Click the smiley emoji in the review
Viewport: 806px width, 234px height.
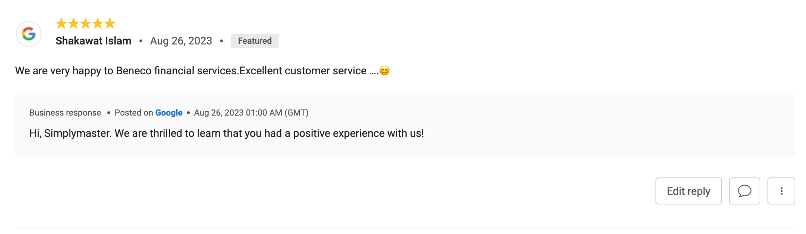click(x=384, y=70)
